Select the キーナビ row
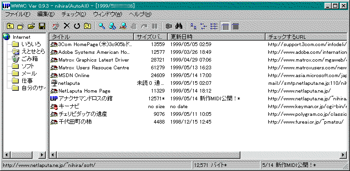Viewport: 350px width, 171px height. 198,106
